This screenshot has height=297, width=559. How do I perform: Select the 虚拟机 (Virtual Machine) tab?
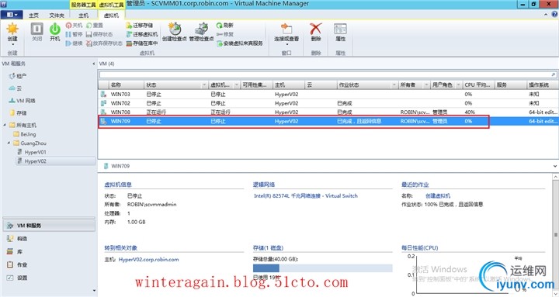tap(111, 16)
